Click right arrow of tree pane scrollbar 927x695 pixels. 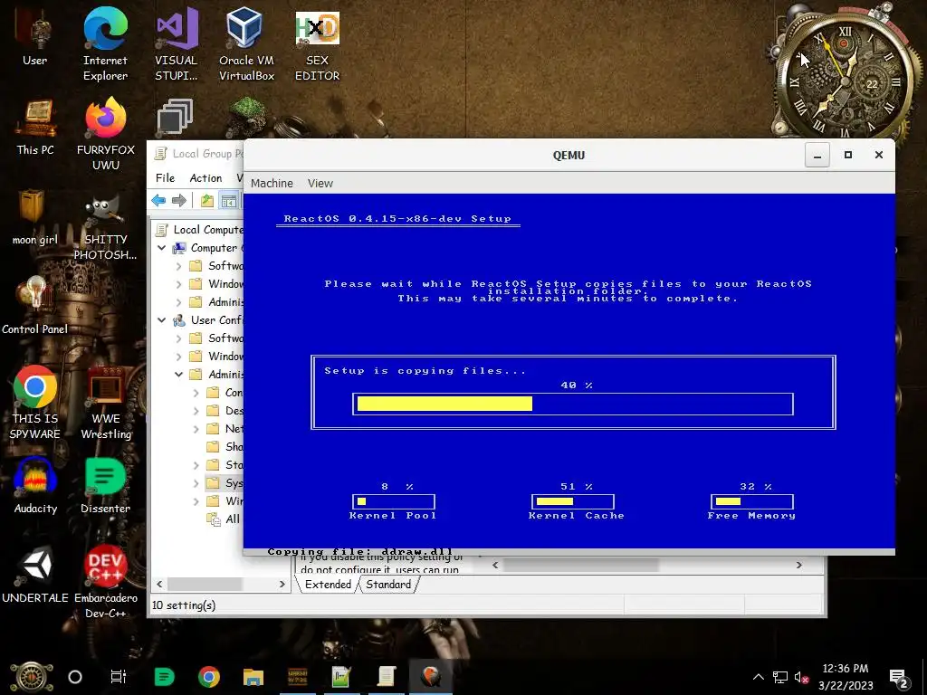click(282, 584)
